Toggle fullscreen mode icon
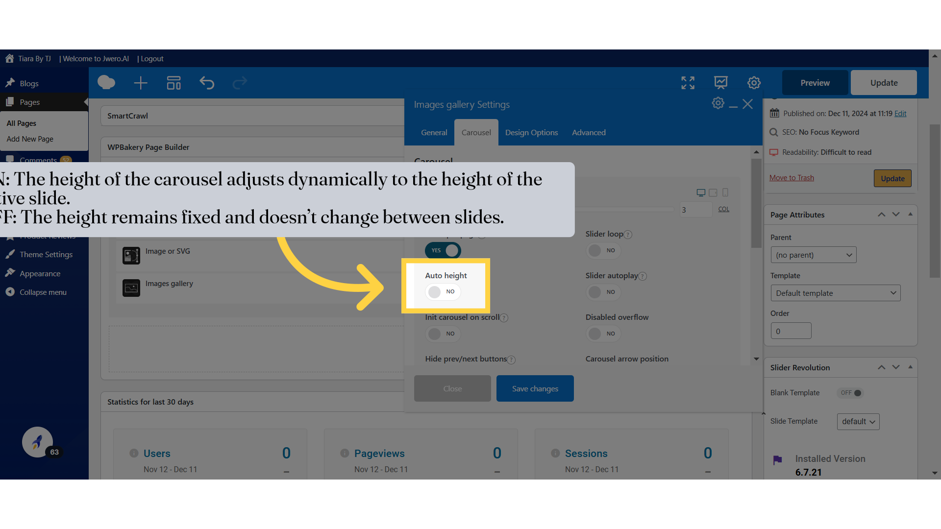Image resolution: width=941 pixels, height=529 pixels. pos(688,83)
